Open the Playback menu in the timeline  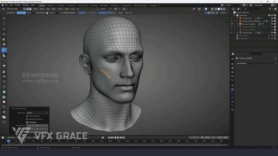(x=11, y=137)
